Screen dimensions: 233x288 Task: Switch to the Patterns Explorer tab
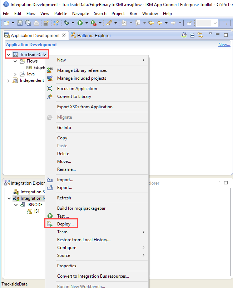point(91,35)
